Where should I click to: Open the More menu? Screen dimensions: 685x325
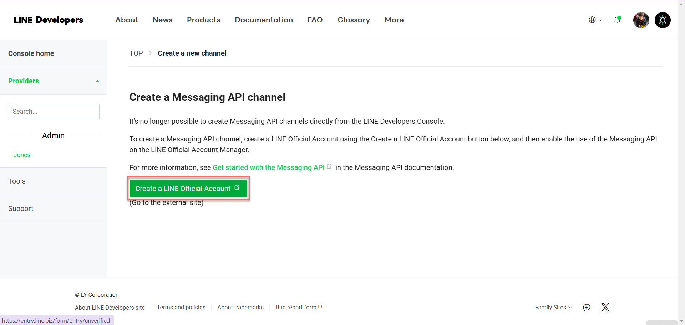[394, 20]
